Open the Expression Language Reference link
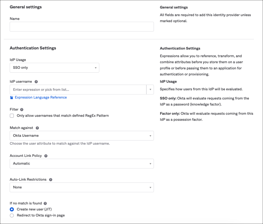Image resolution: width=263 pixels, height=224 pixels. coord(41,97)
